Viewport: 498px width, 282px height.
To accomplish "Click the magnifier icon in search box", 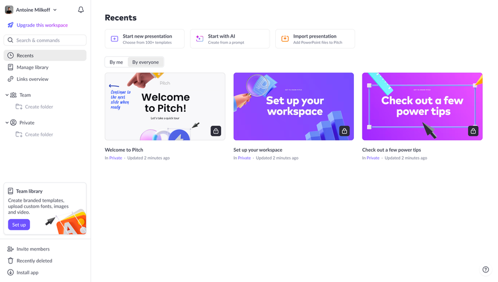I will [11, 40].
